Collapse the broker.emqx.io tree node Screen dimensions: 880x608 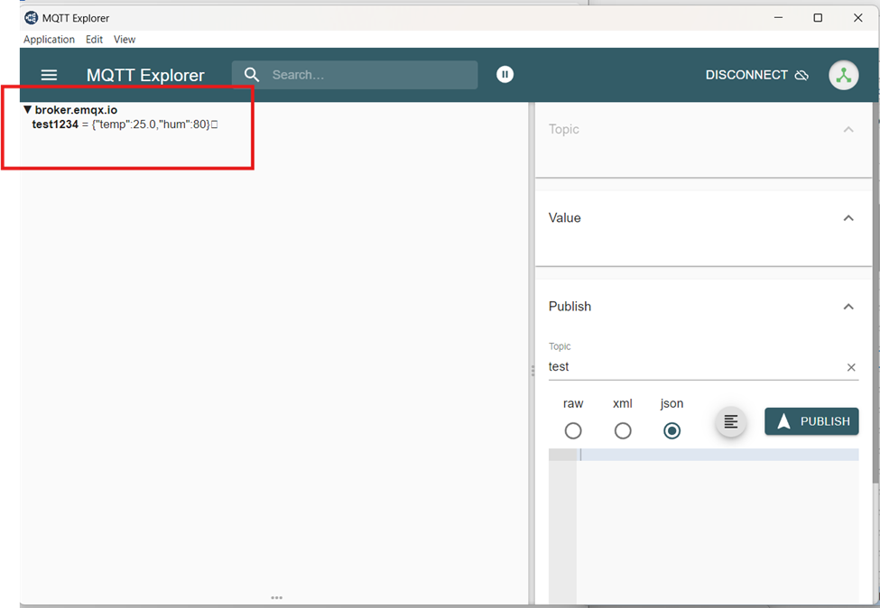(x=27, y=110)
